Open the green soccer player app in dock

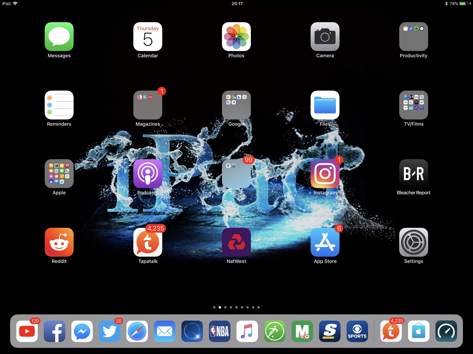pos(275,331)
